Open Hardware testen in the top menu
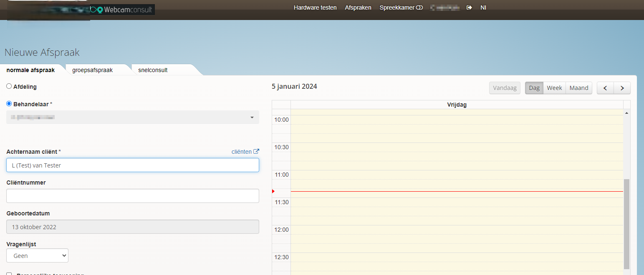 click(x=315, y=7)
